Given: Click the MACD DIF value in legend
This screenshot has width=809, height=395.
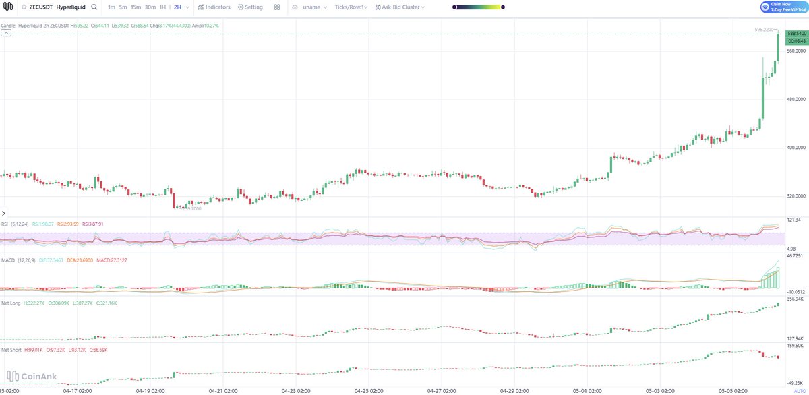Looking at the screenshot, I should (x=51, y=260).
